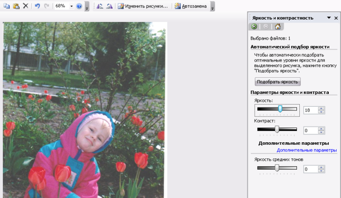Click the Copy icon in the toolbar

click(x=6, y=6)
